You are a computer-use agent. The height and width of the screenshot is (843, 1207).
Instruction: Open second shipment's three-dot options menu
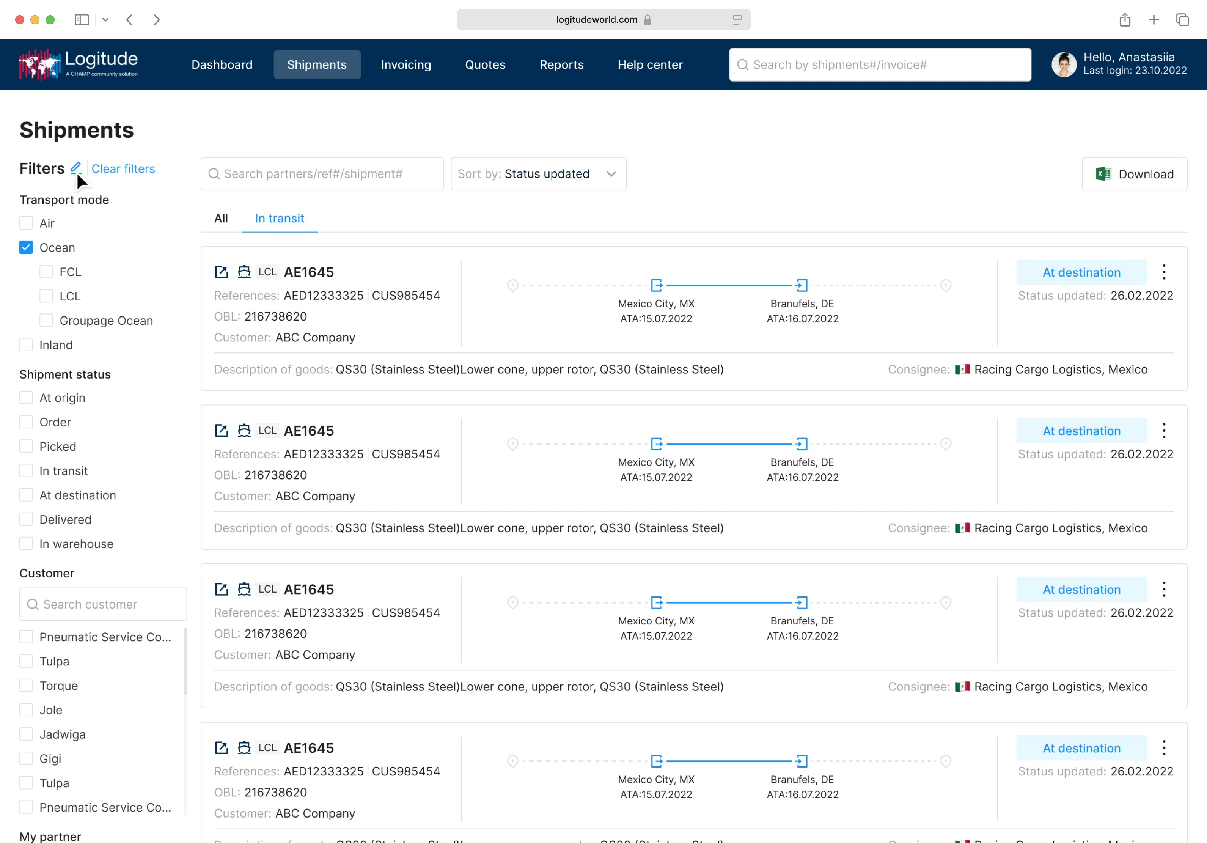[1164, 431]
